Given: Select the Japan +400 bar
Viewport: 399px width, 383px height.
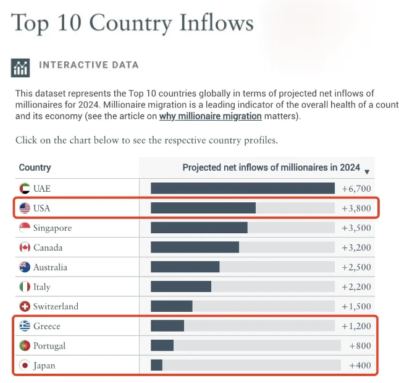Looking at the screenshot, I should click(x=157, y=366).
